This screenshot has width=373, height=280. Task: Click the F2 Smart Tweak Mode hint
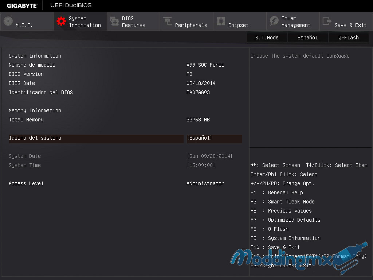tap(283, 202)
